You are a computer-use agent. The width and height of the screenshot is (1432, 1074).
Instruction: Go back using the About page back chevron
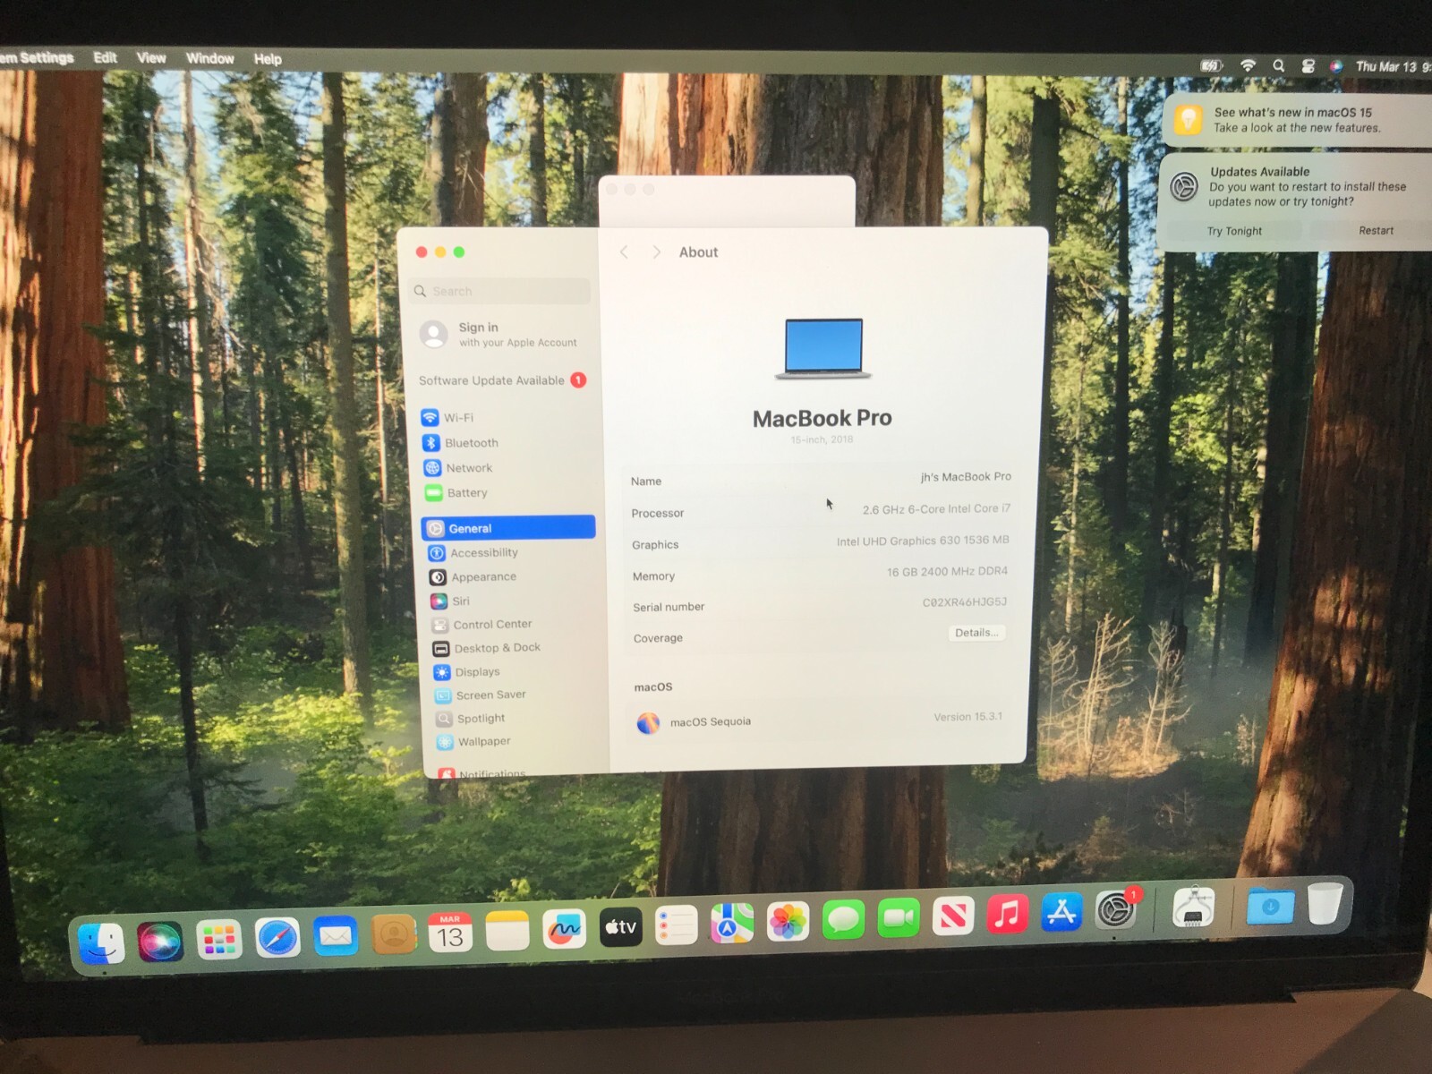pos(624,251)
